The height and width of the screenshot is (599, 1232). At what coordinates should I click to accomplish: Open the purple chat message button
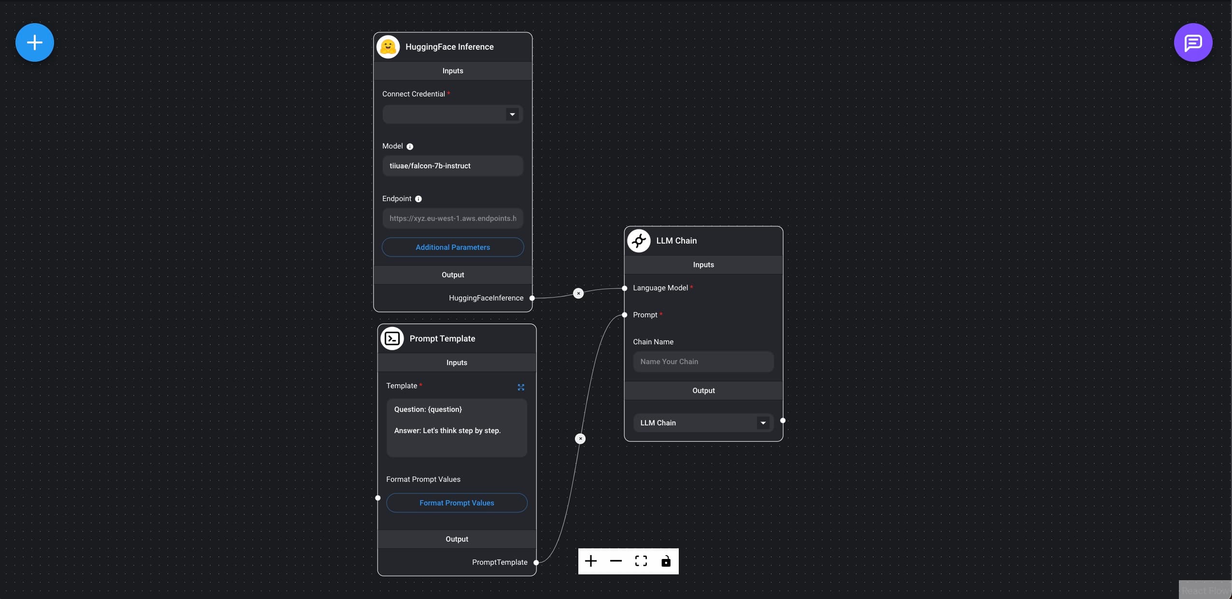(1193, 42)
